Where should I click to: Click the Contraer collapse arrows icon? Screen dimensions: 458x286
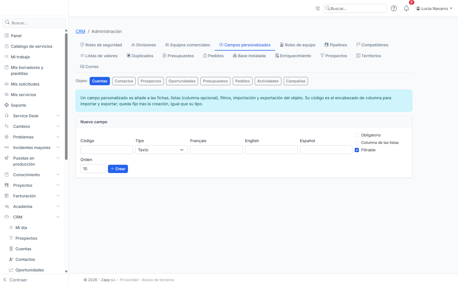click(x=5, y=280)
